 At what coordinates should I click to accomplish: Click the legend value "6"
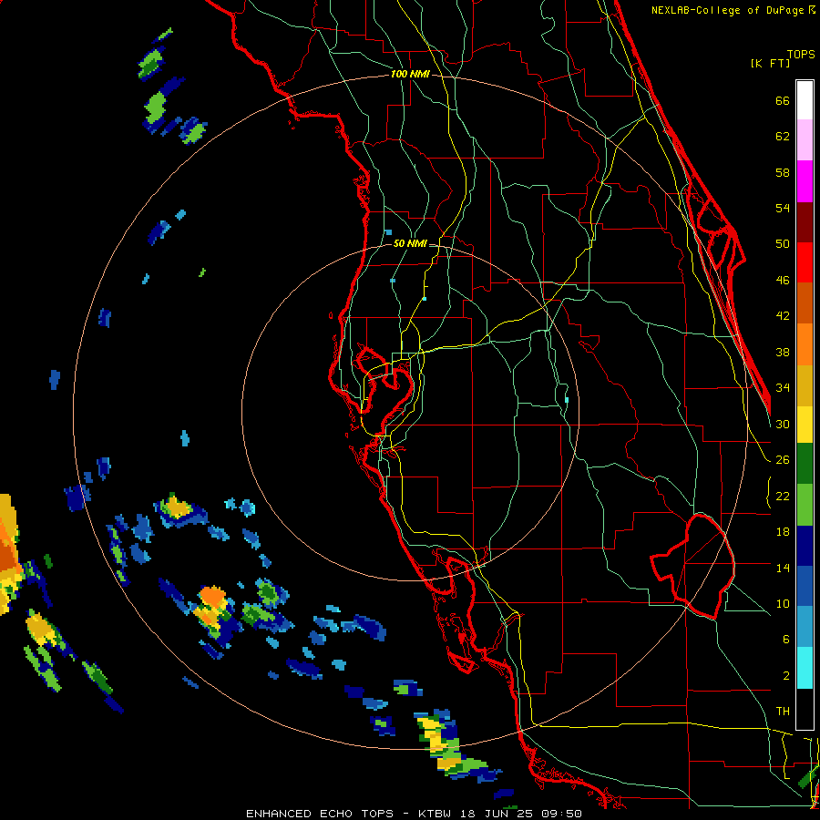(786, 640)
